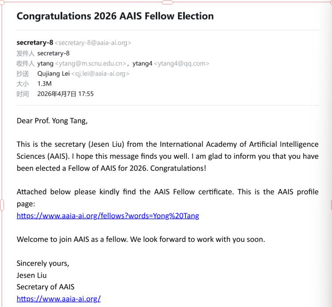The height and width of the screenshot is (307, 332).
Task: Select recipient address ytang@m.scnu.edu.cn
Action: pos(91,63)
